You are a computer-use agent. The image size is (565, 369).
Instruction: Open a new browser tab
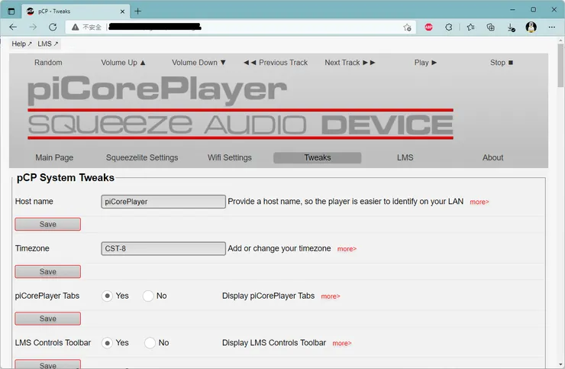[137, 11]
